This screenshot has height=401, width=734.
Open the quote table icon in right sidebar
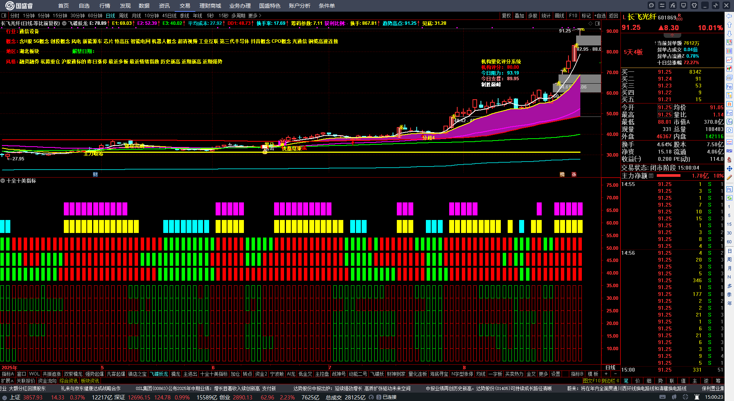coord(729,51)
